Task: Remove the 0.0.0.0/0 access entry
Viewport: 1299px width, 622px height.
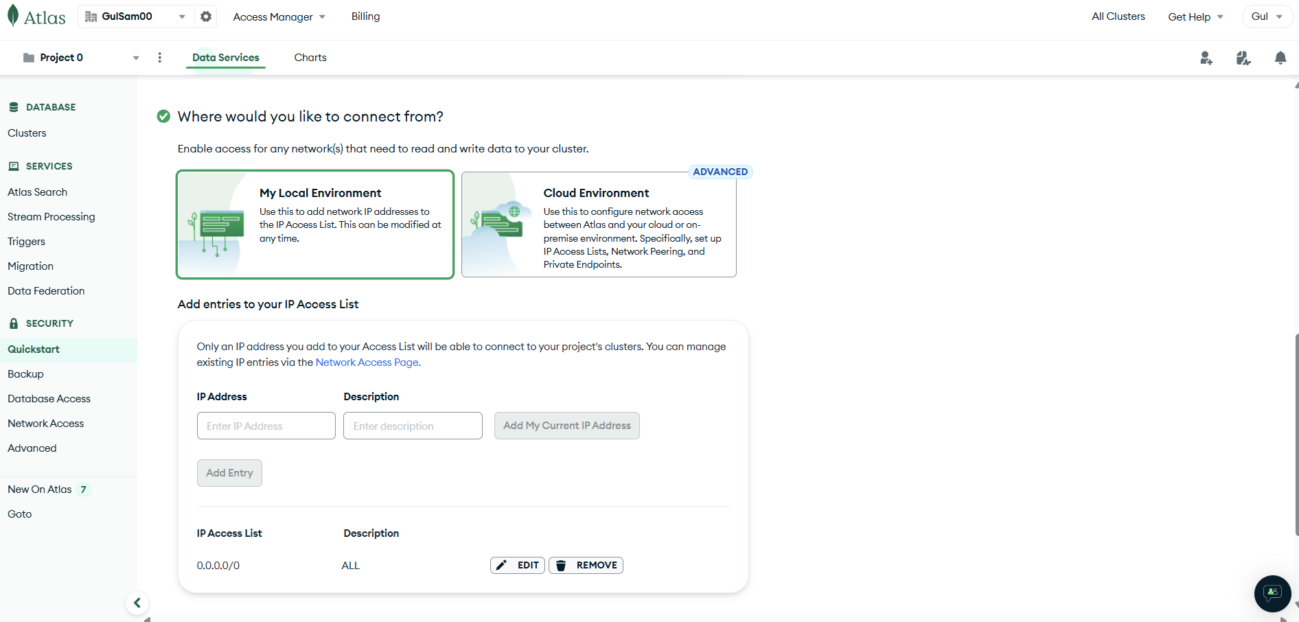Action: coord(586,565)
